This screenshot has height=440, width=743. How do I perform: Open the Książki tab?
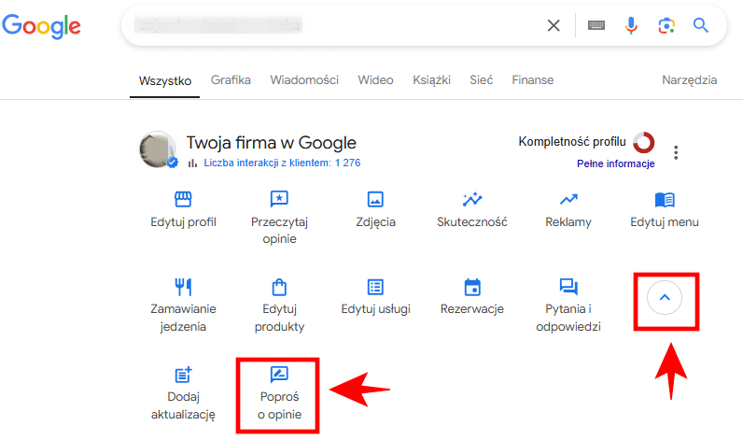[431, 79]
